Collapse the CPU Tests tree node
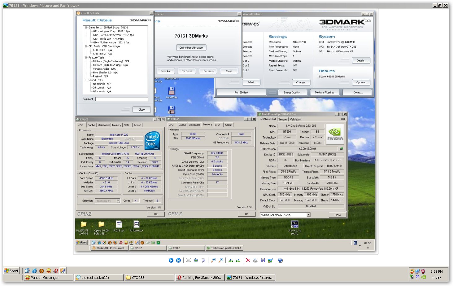This screenshot has height=286, width=453. click(86, 46)
